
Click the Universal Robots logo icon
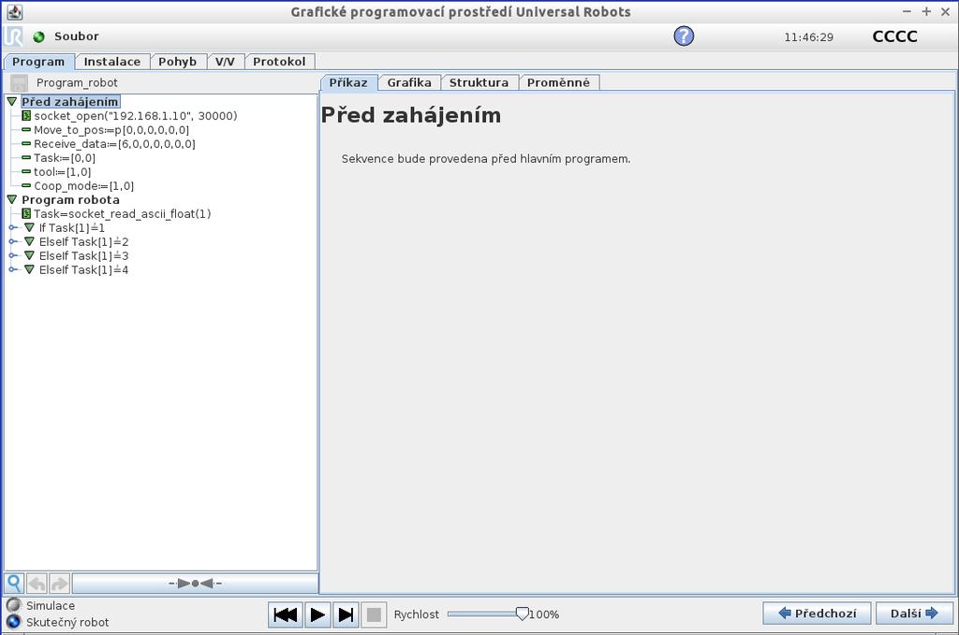13,36
